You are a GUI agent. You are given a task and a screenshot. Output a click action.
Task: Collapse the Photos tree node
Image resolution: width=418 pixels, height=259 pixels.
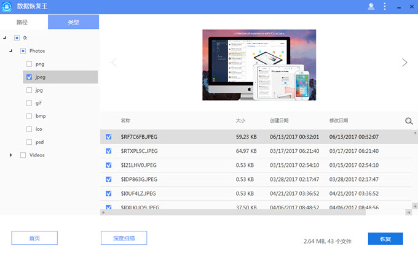pyautogui.click(x=11, y=51)
